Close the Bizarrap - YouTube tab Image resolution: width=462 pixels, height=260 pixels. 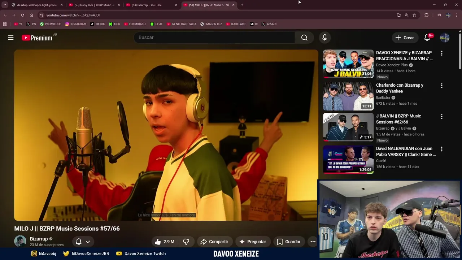click(176, 5)
